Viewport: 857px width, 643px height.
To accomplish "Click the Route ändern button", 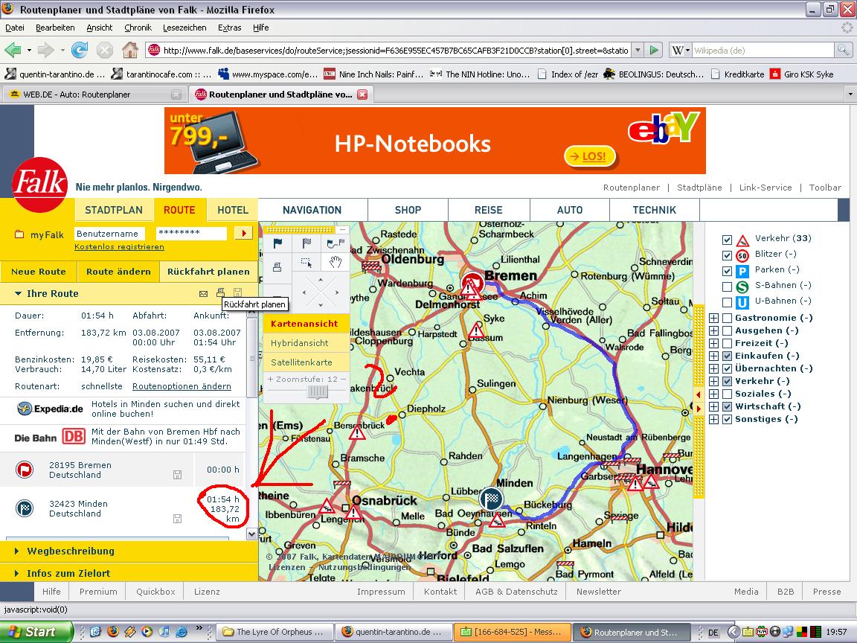I will point(118,272).
